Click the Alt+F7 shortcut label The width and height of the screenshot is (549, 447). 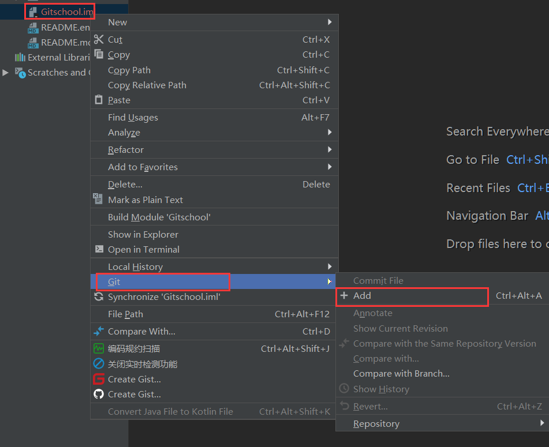[x=315, y=118]
